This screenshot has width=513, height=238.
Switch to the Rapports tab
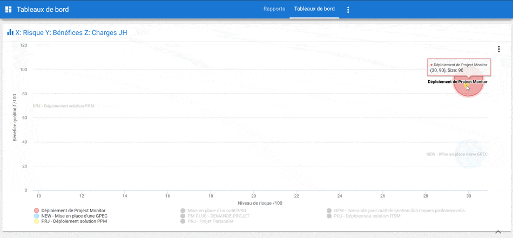tap(274, 9)
